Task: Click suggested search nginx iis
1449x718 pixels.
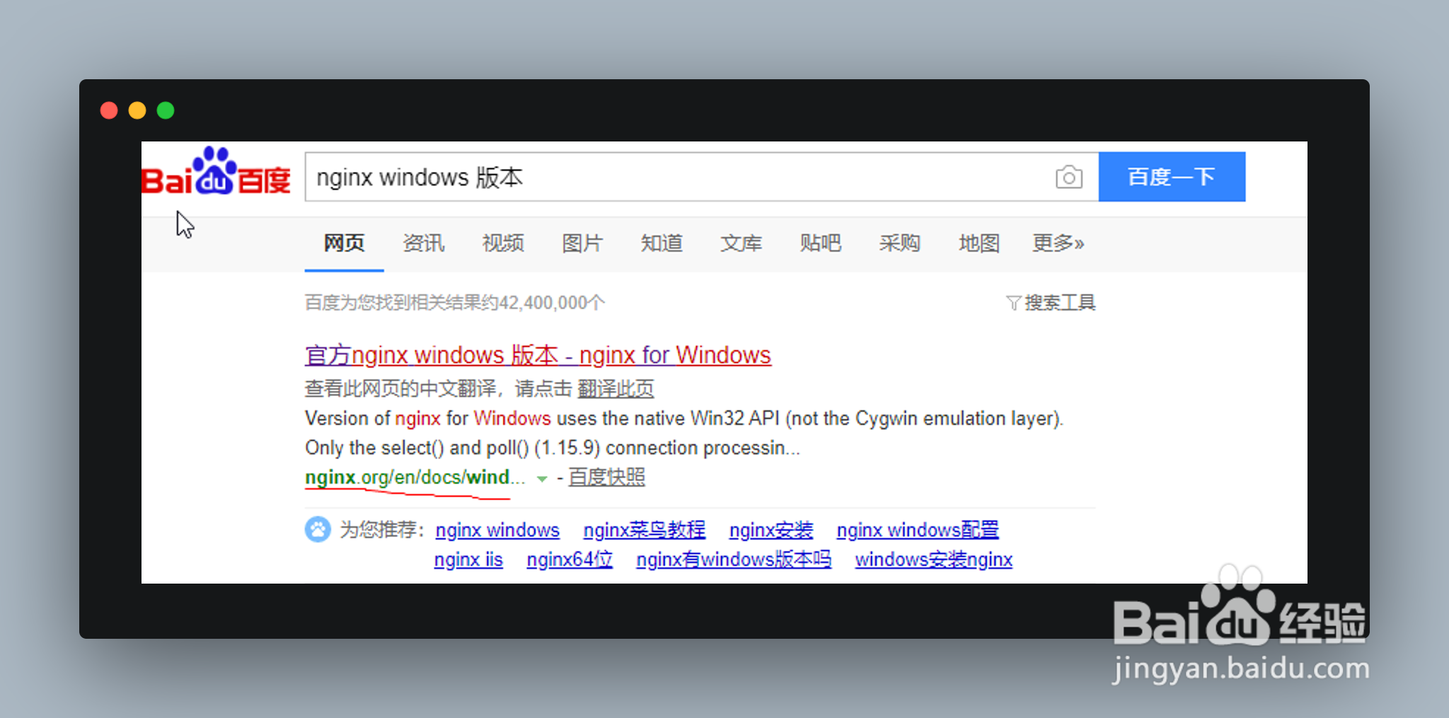Action: [x=468, y=560]
